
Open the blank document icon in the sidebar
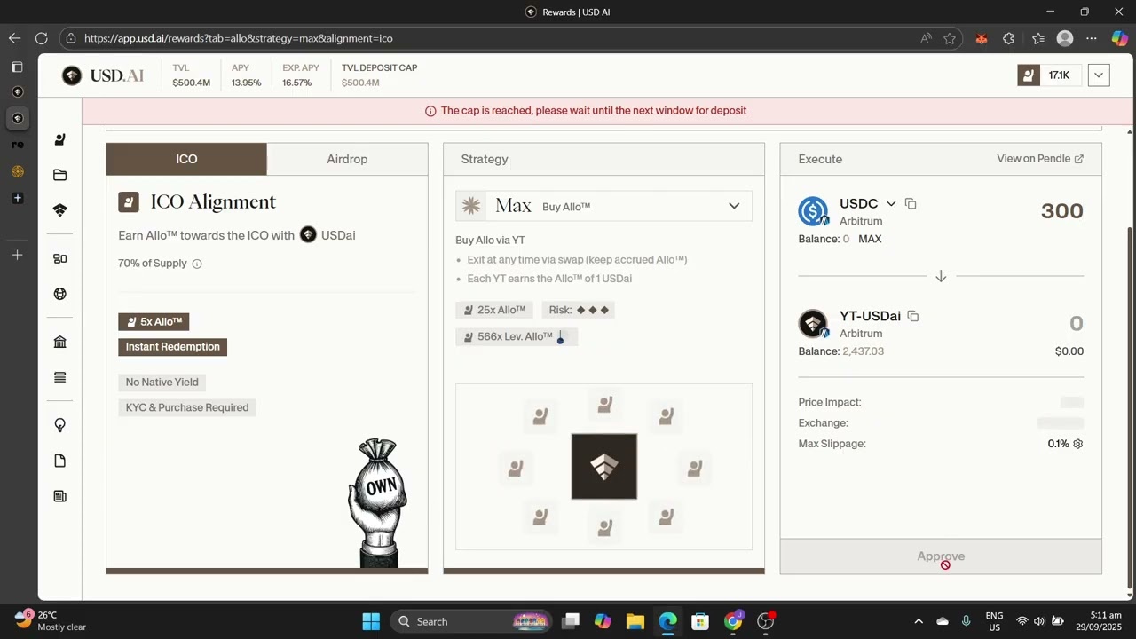[60, 461]
